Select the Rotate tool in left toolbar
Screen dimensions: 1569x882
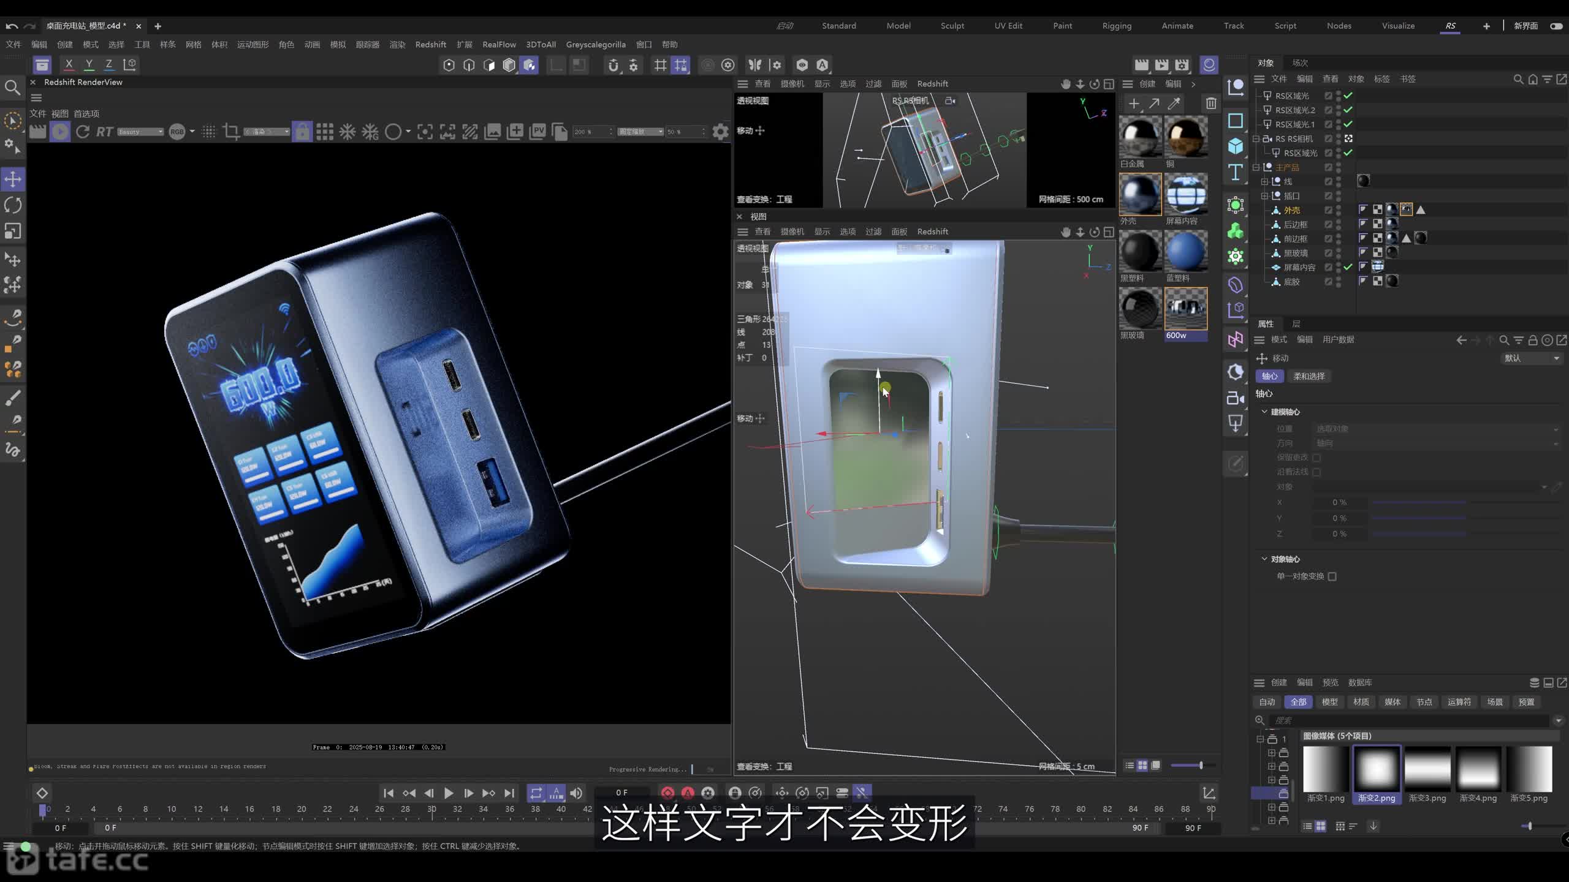pyautogui.click(x=13, y=205)
